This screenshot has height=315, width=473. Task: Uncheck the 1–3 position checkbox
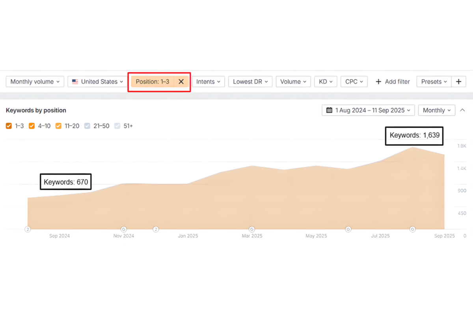pos(9,126)
